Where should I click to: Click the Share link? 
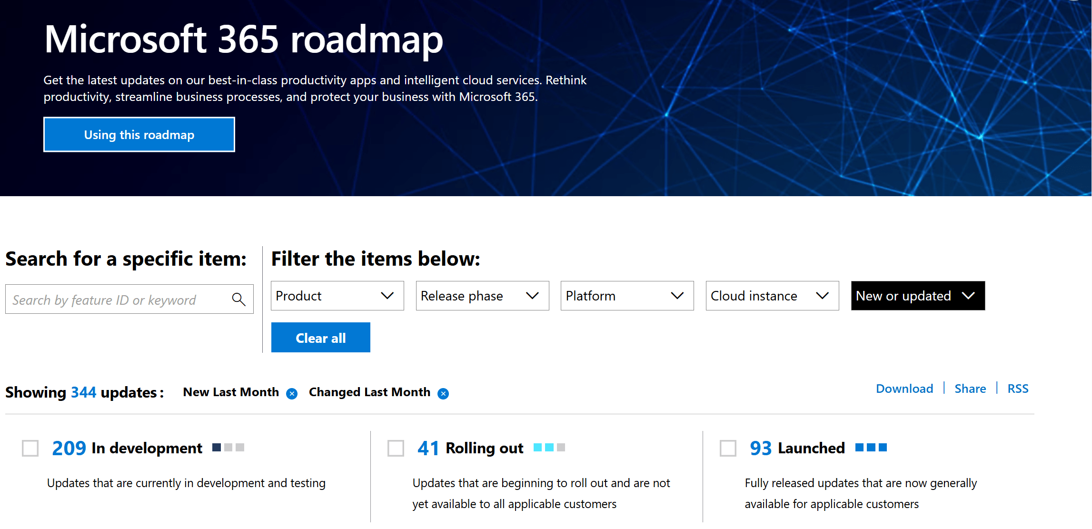click(x=970, y=389)
